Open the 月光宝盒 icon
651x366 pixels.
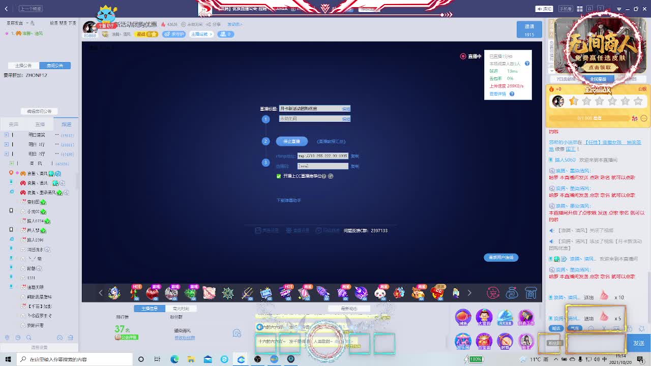[x=505, y=318]
